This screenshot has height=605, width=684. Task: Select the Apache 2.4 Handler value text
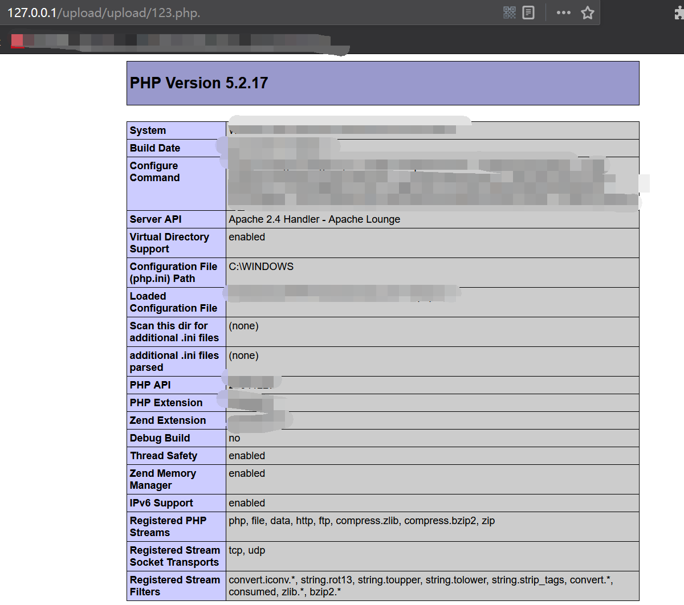pos(313,219)
